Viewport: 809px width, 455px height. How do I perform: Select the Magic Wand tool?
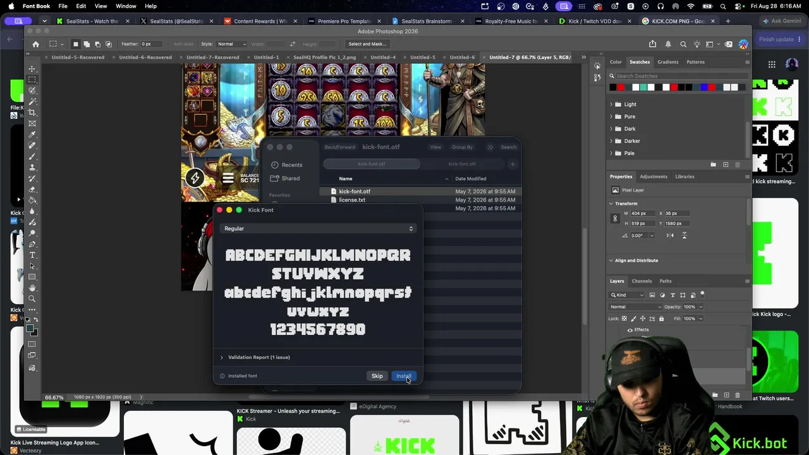tap(32, 102)
